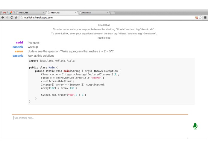This screenshot has height=148, width=208.
Task: Click the message 'look at this solution:'
Action: click(41, 56)
